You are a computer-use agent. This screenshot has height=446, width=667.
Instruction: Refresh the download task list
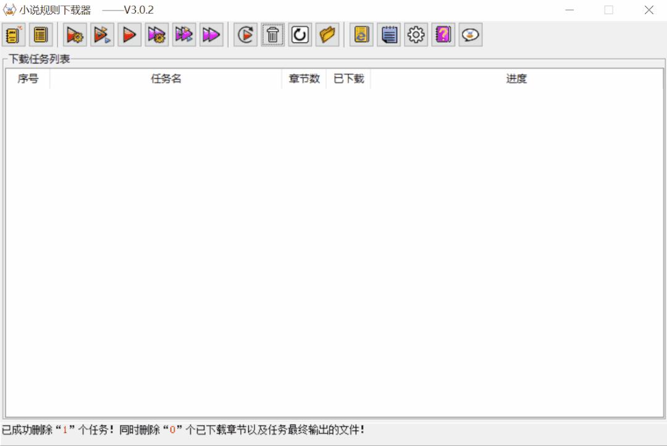[x=300, y=35]
